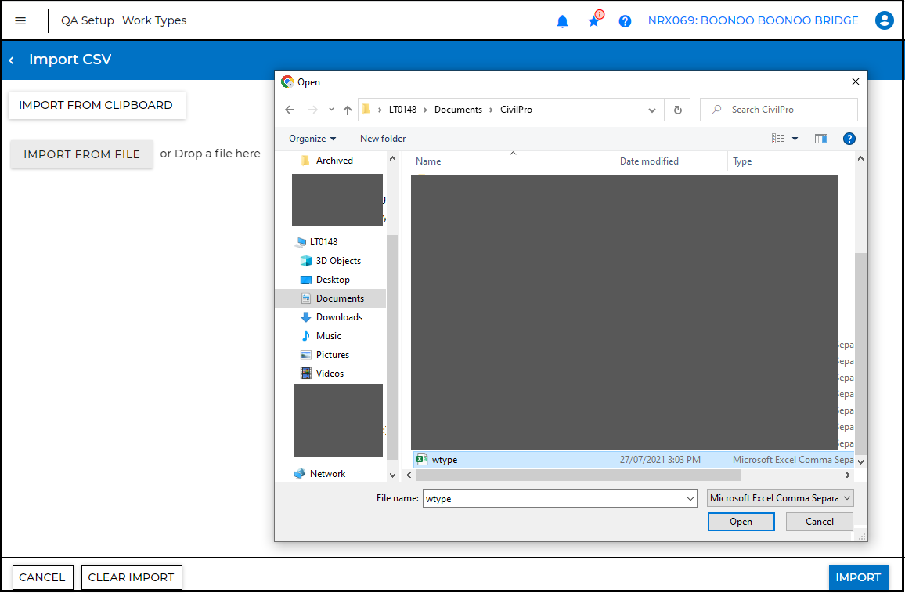
Task: Expand view options dropdown arrow
Action: (795, 139)
